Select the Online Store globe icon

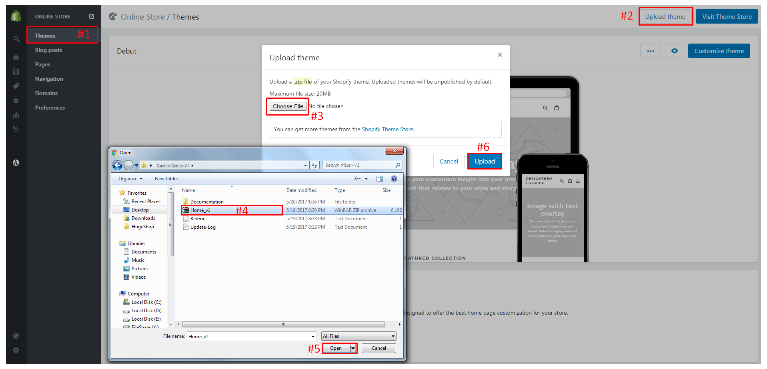(x=16, y=163)
